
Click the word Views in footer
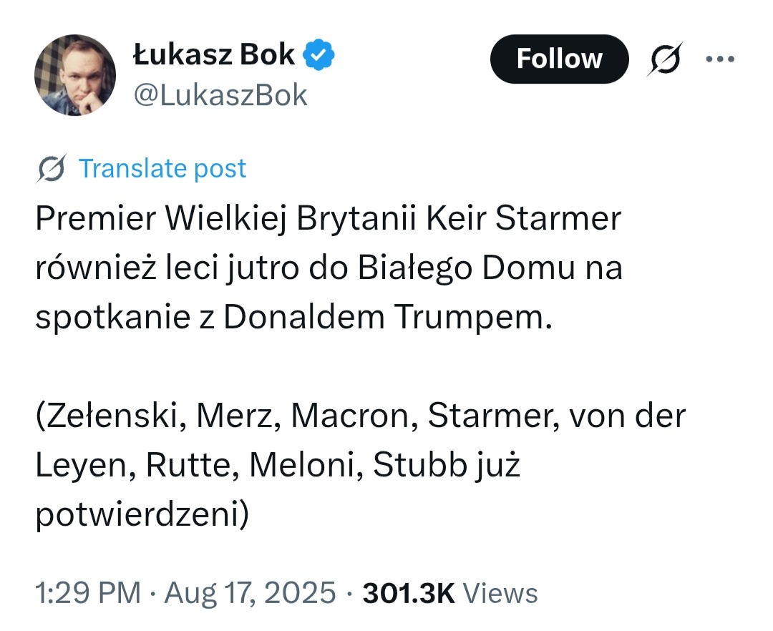[500, 593]
